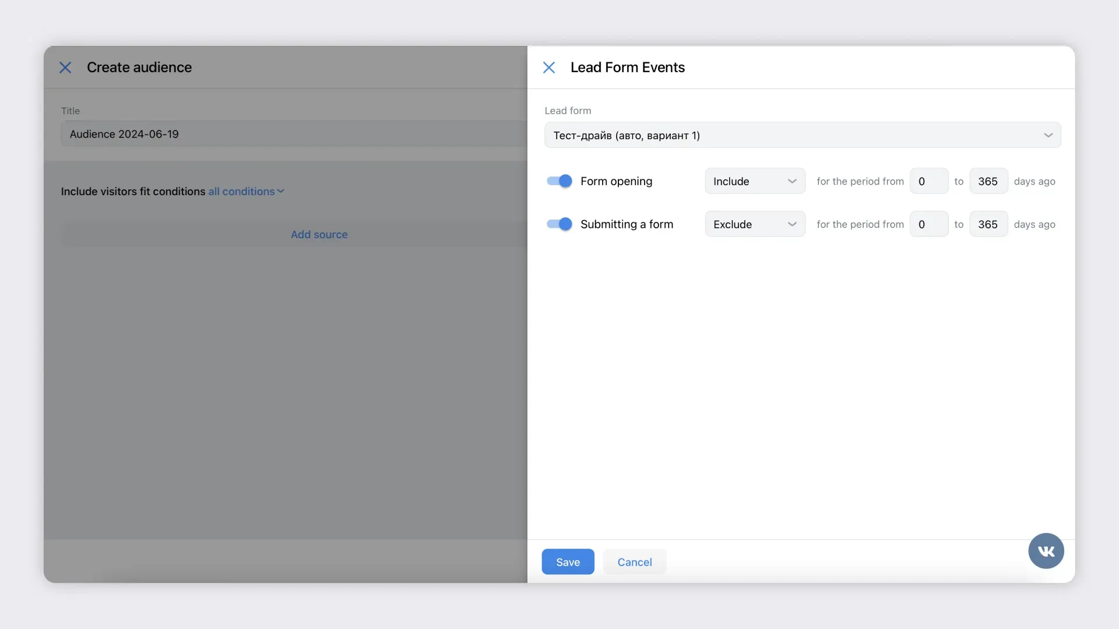
Task: Click the Save button
Action: tap(568, 562)
